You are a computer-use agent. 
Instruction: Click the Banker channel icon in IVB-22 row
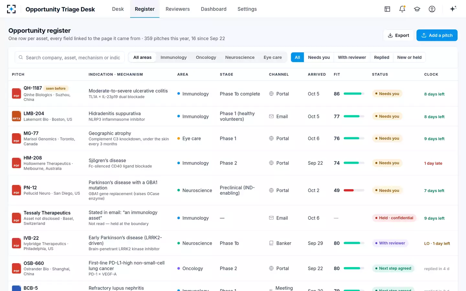[271, 243]
